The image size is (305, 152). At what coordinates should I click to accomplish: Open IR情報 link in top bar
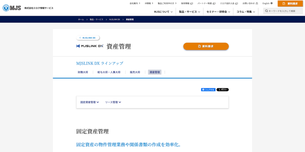(x=149, y=3)
